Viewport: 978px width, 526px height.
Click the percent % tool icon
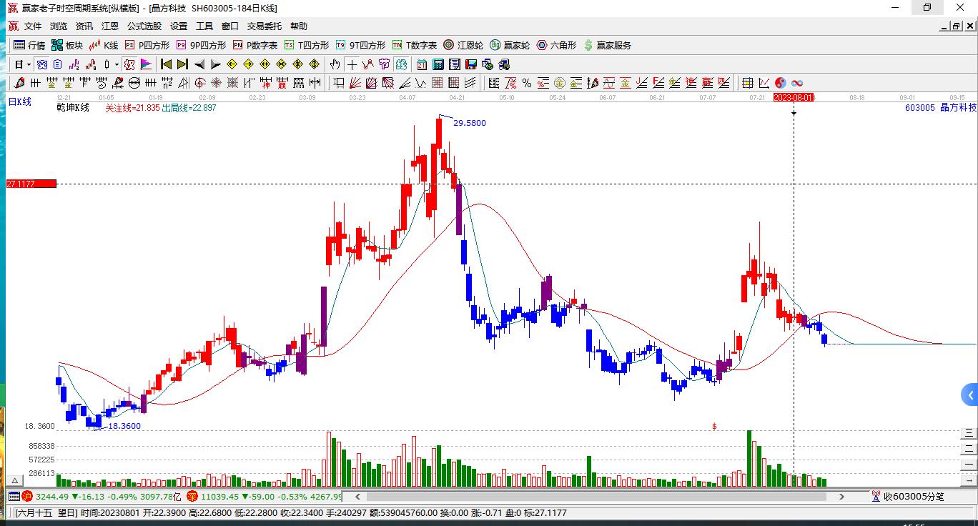tap(527, 83)
